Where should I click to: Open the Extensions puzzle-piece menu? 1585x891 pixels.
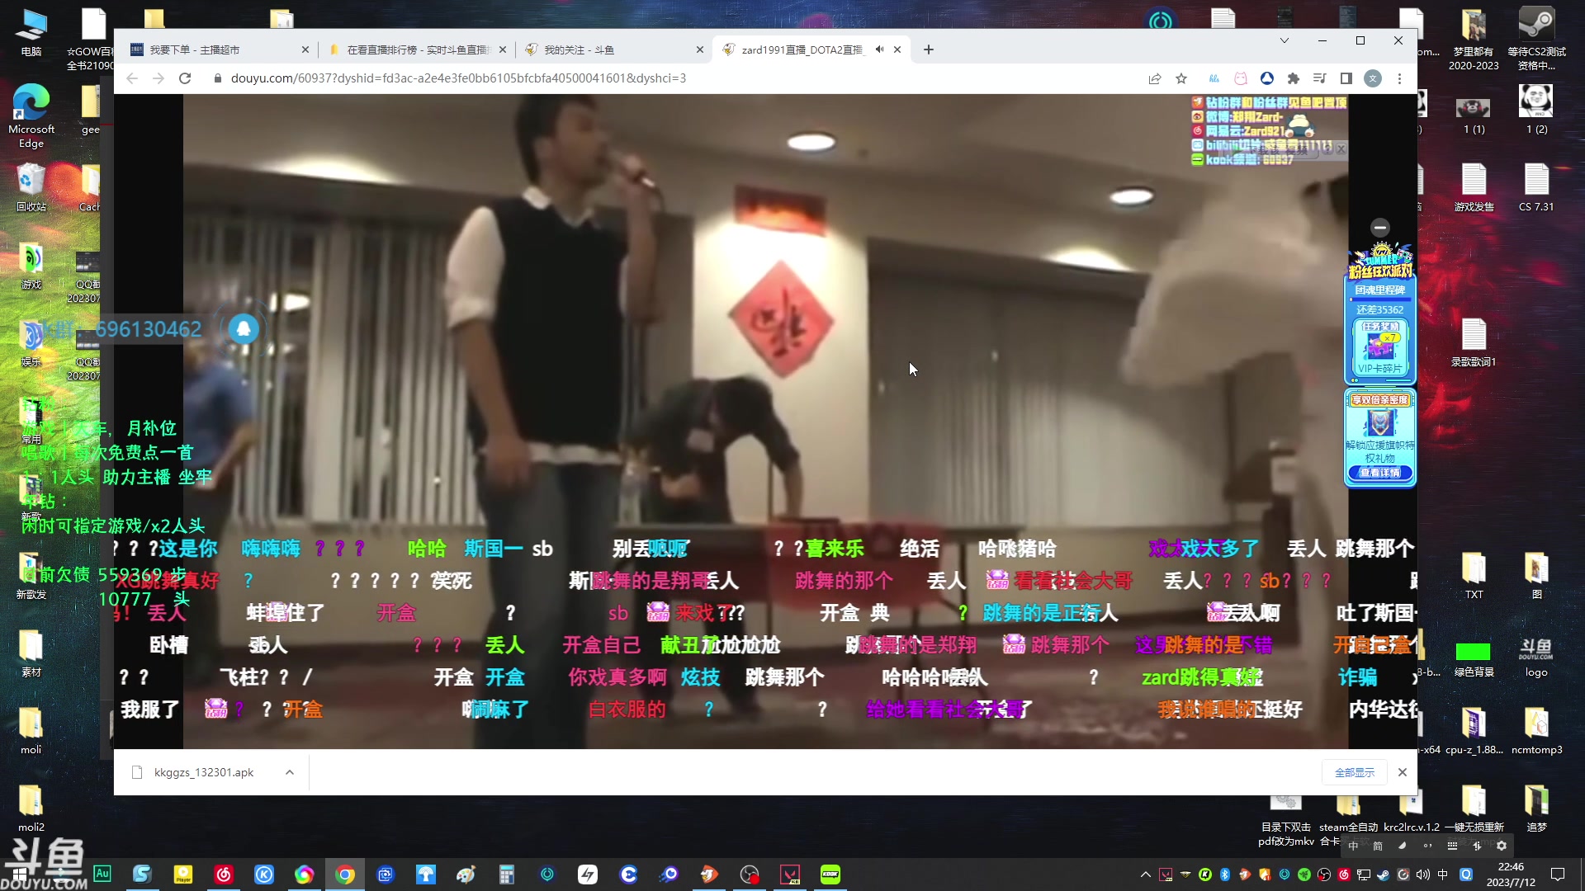tap(1294, 78)
